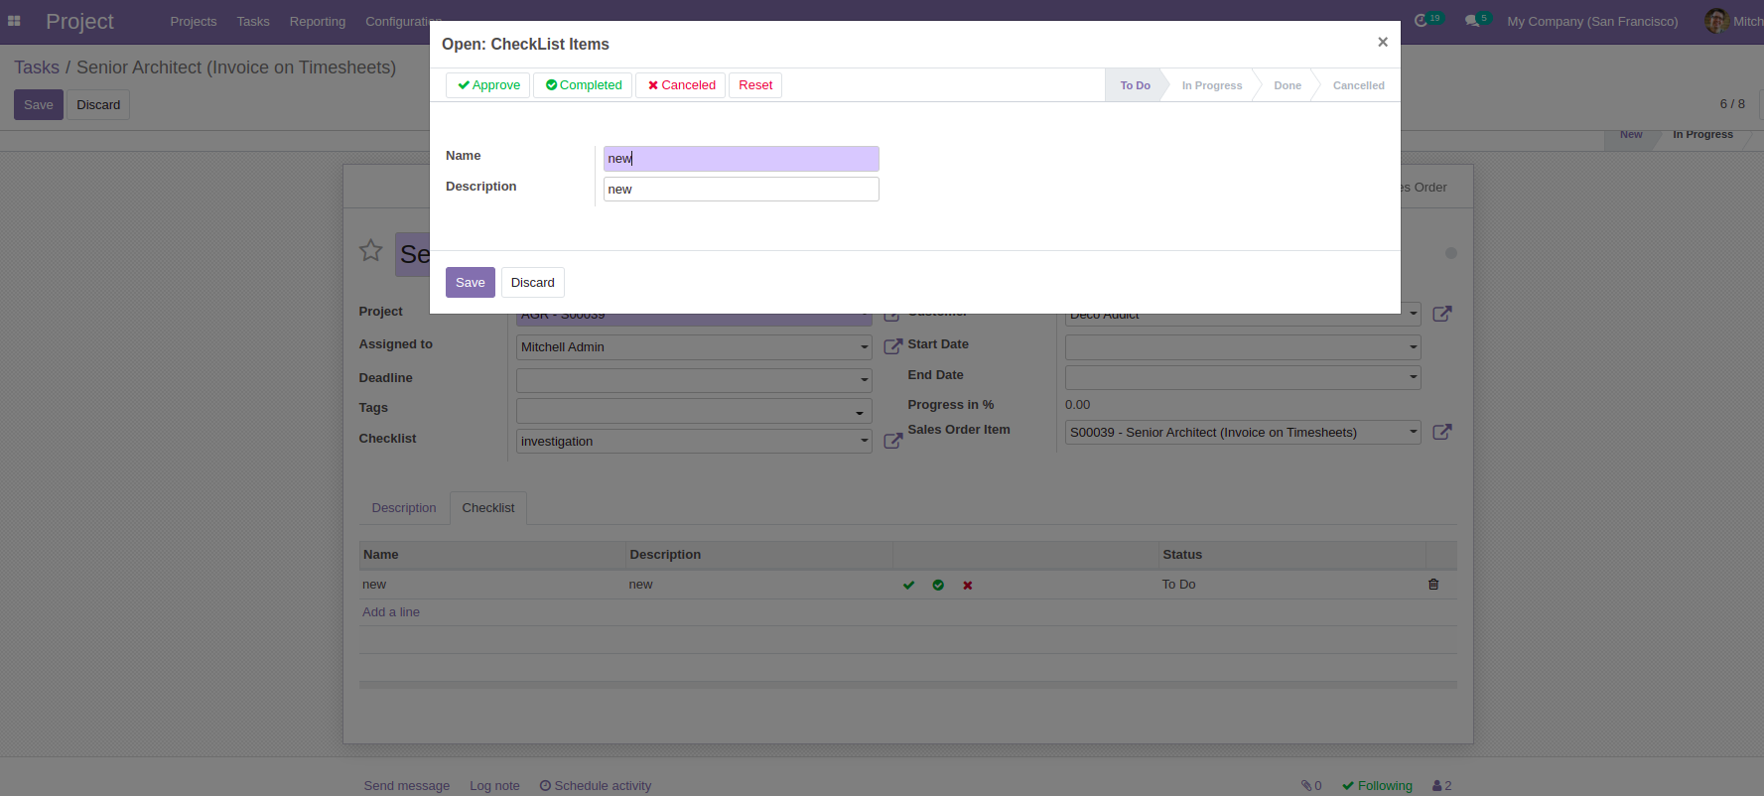This screenshot has height=796, width=1764.
Task: Open the apps grid menu icon
Action: [x=14, y=21]
